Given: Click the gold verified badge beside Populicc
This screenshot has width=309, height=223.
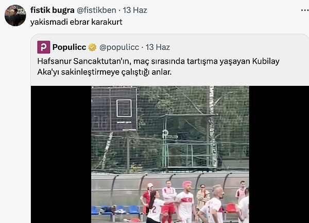Looking at the screenshot, I should point(92,47).
